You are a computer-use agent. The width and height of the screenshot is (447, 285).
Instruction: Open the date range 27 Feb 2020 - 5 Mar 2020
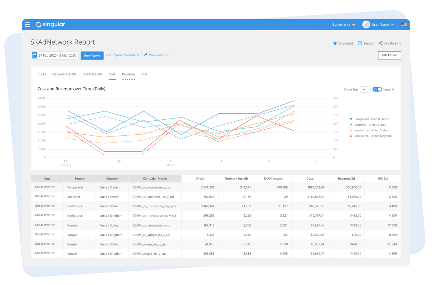point(55,56)
